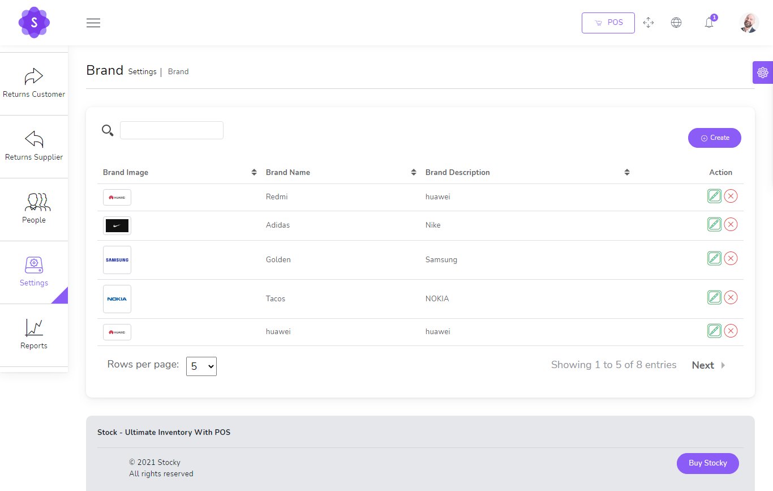
Task: Open the user profile avatar
Action: pos(749,23)
